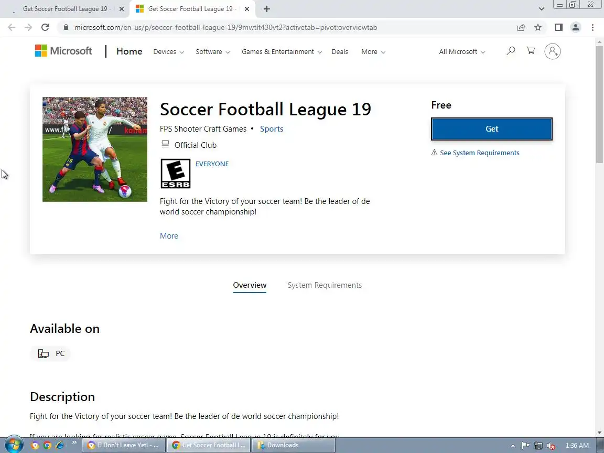Click the EVERYONE rating link

pyautogui.click(x=212, y=164)
